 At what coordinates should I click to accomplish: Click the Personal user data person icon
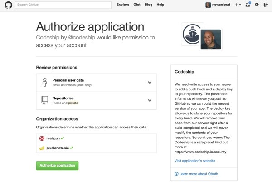pyautogui.click(x=45, y=82)
